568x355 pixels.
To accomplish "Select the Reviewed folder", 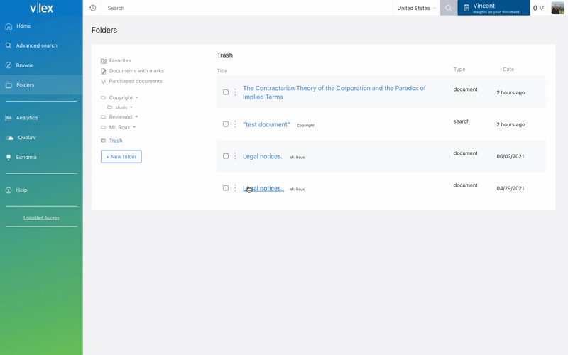I will tap(120, 117).
